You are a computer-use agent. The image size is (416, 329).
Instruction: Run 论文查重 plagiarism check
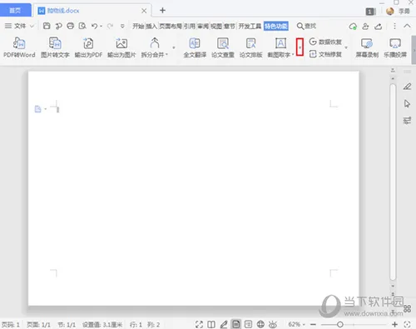223,47
